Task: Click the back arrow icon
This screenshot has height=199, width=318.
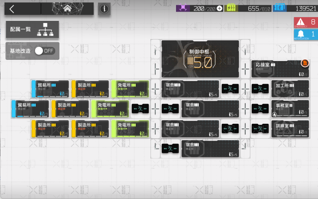Action: tap(12, 9)
